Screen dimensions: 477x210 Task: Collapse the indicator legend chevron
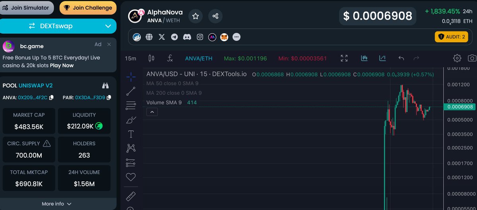coord(152,112)
